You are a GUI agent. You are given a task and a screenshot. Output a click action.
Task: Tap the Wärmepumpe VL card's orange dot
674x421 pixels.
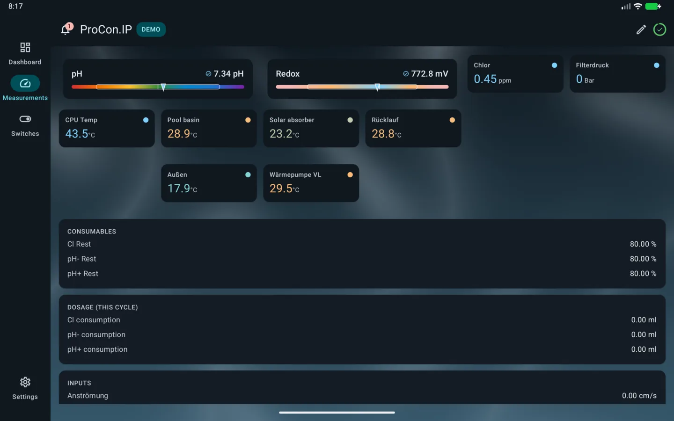point(350,175)
